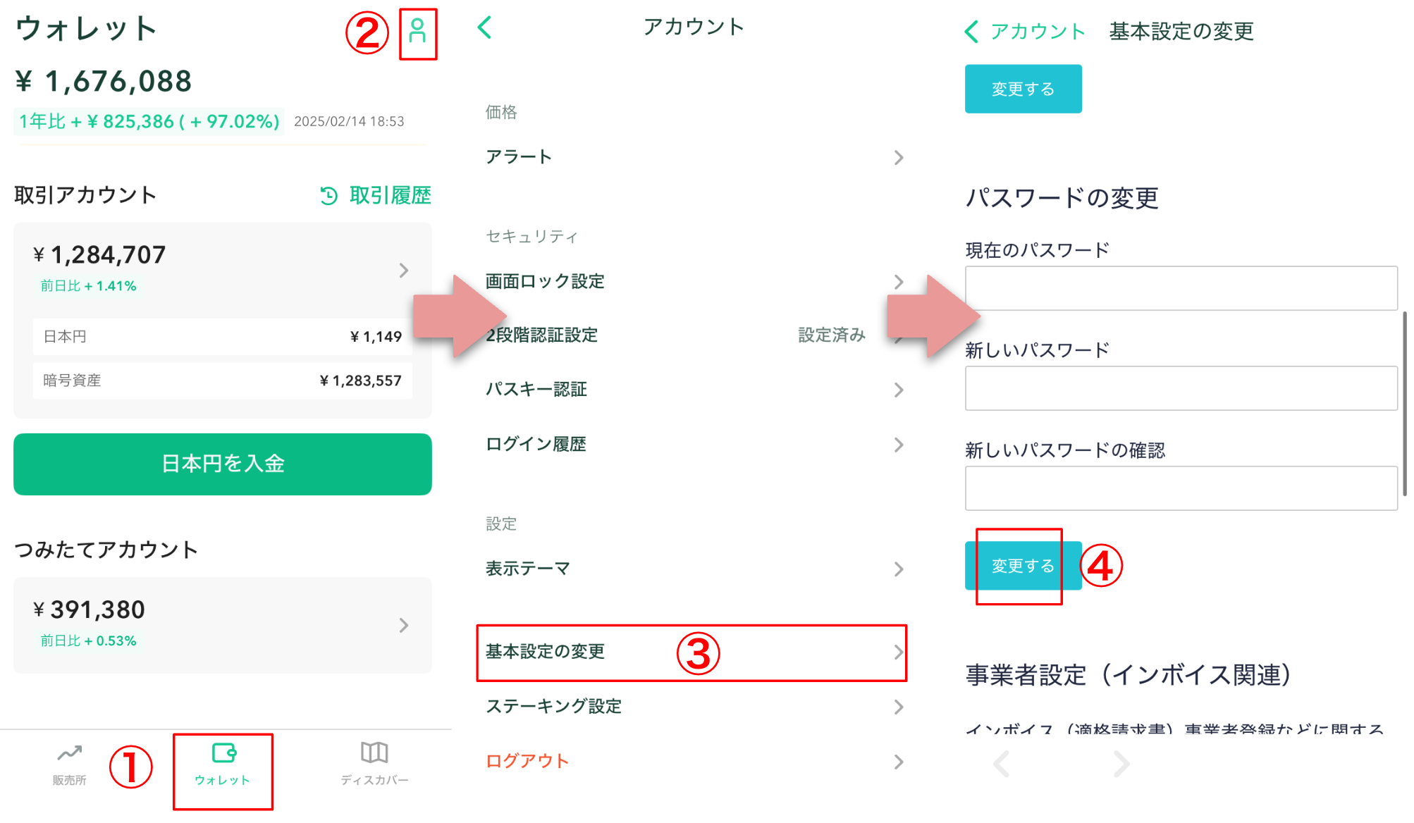The width and height of the screenshot is (1414, 823).
Task: Tap back chevron beside アカウント link
Action: tap(972, 32)
